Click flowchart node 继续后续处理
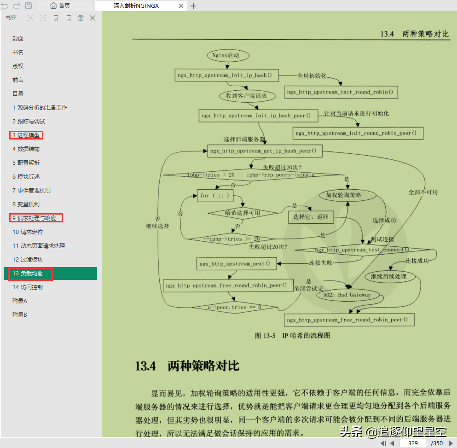457x448 pixels. [x=390, y=277]
